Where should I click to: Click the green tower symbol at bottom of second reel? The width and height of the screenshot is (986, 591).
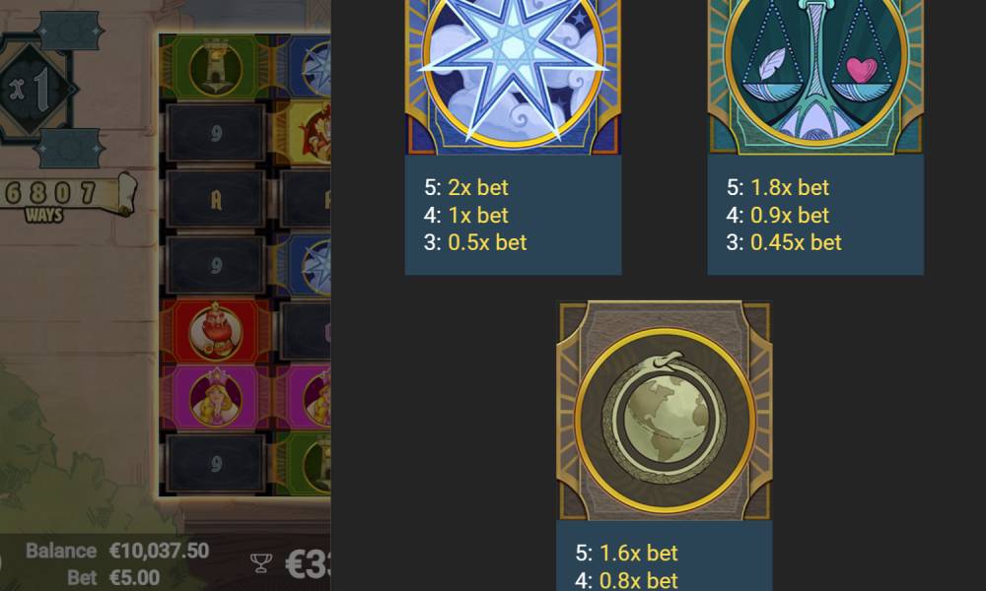(303, 464)
